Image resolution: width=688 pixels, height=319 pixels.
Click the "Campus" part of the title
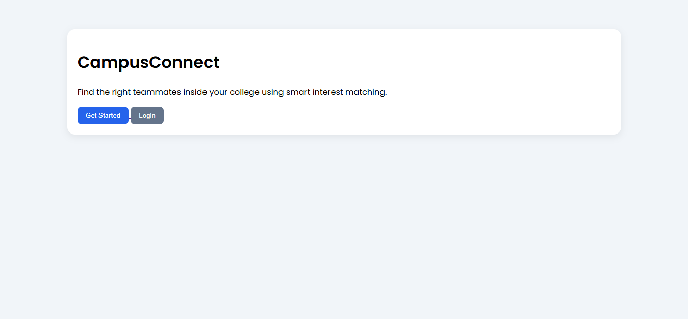click(113, 62)
